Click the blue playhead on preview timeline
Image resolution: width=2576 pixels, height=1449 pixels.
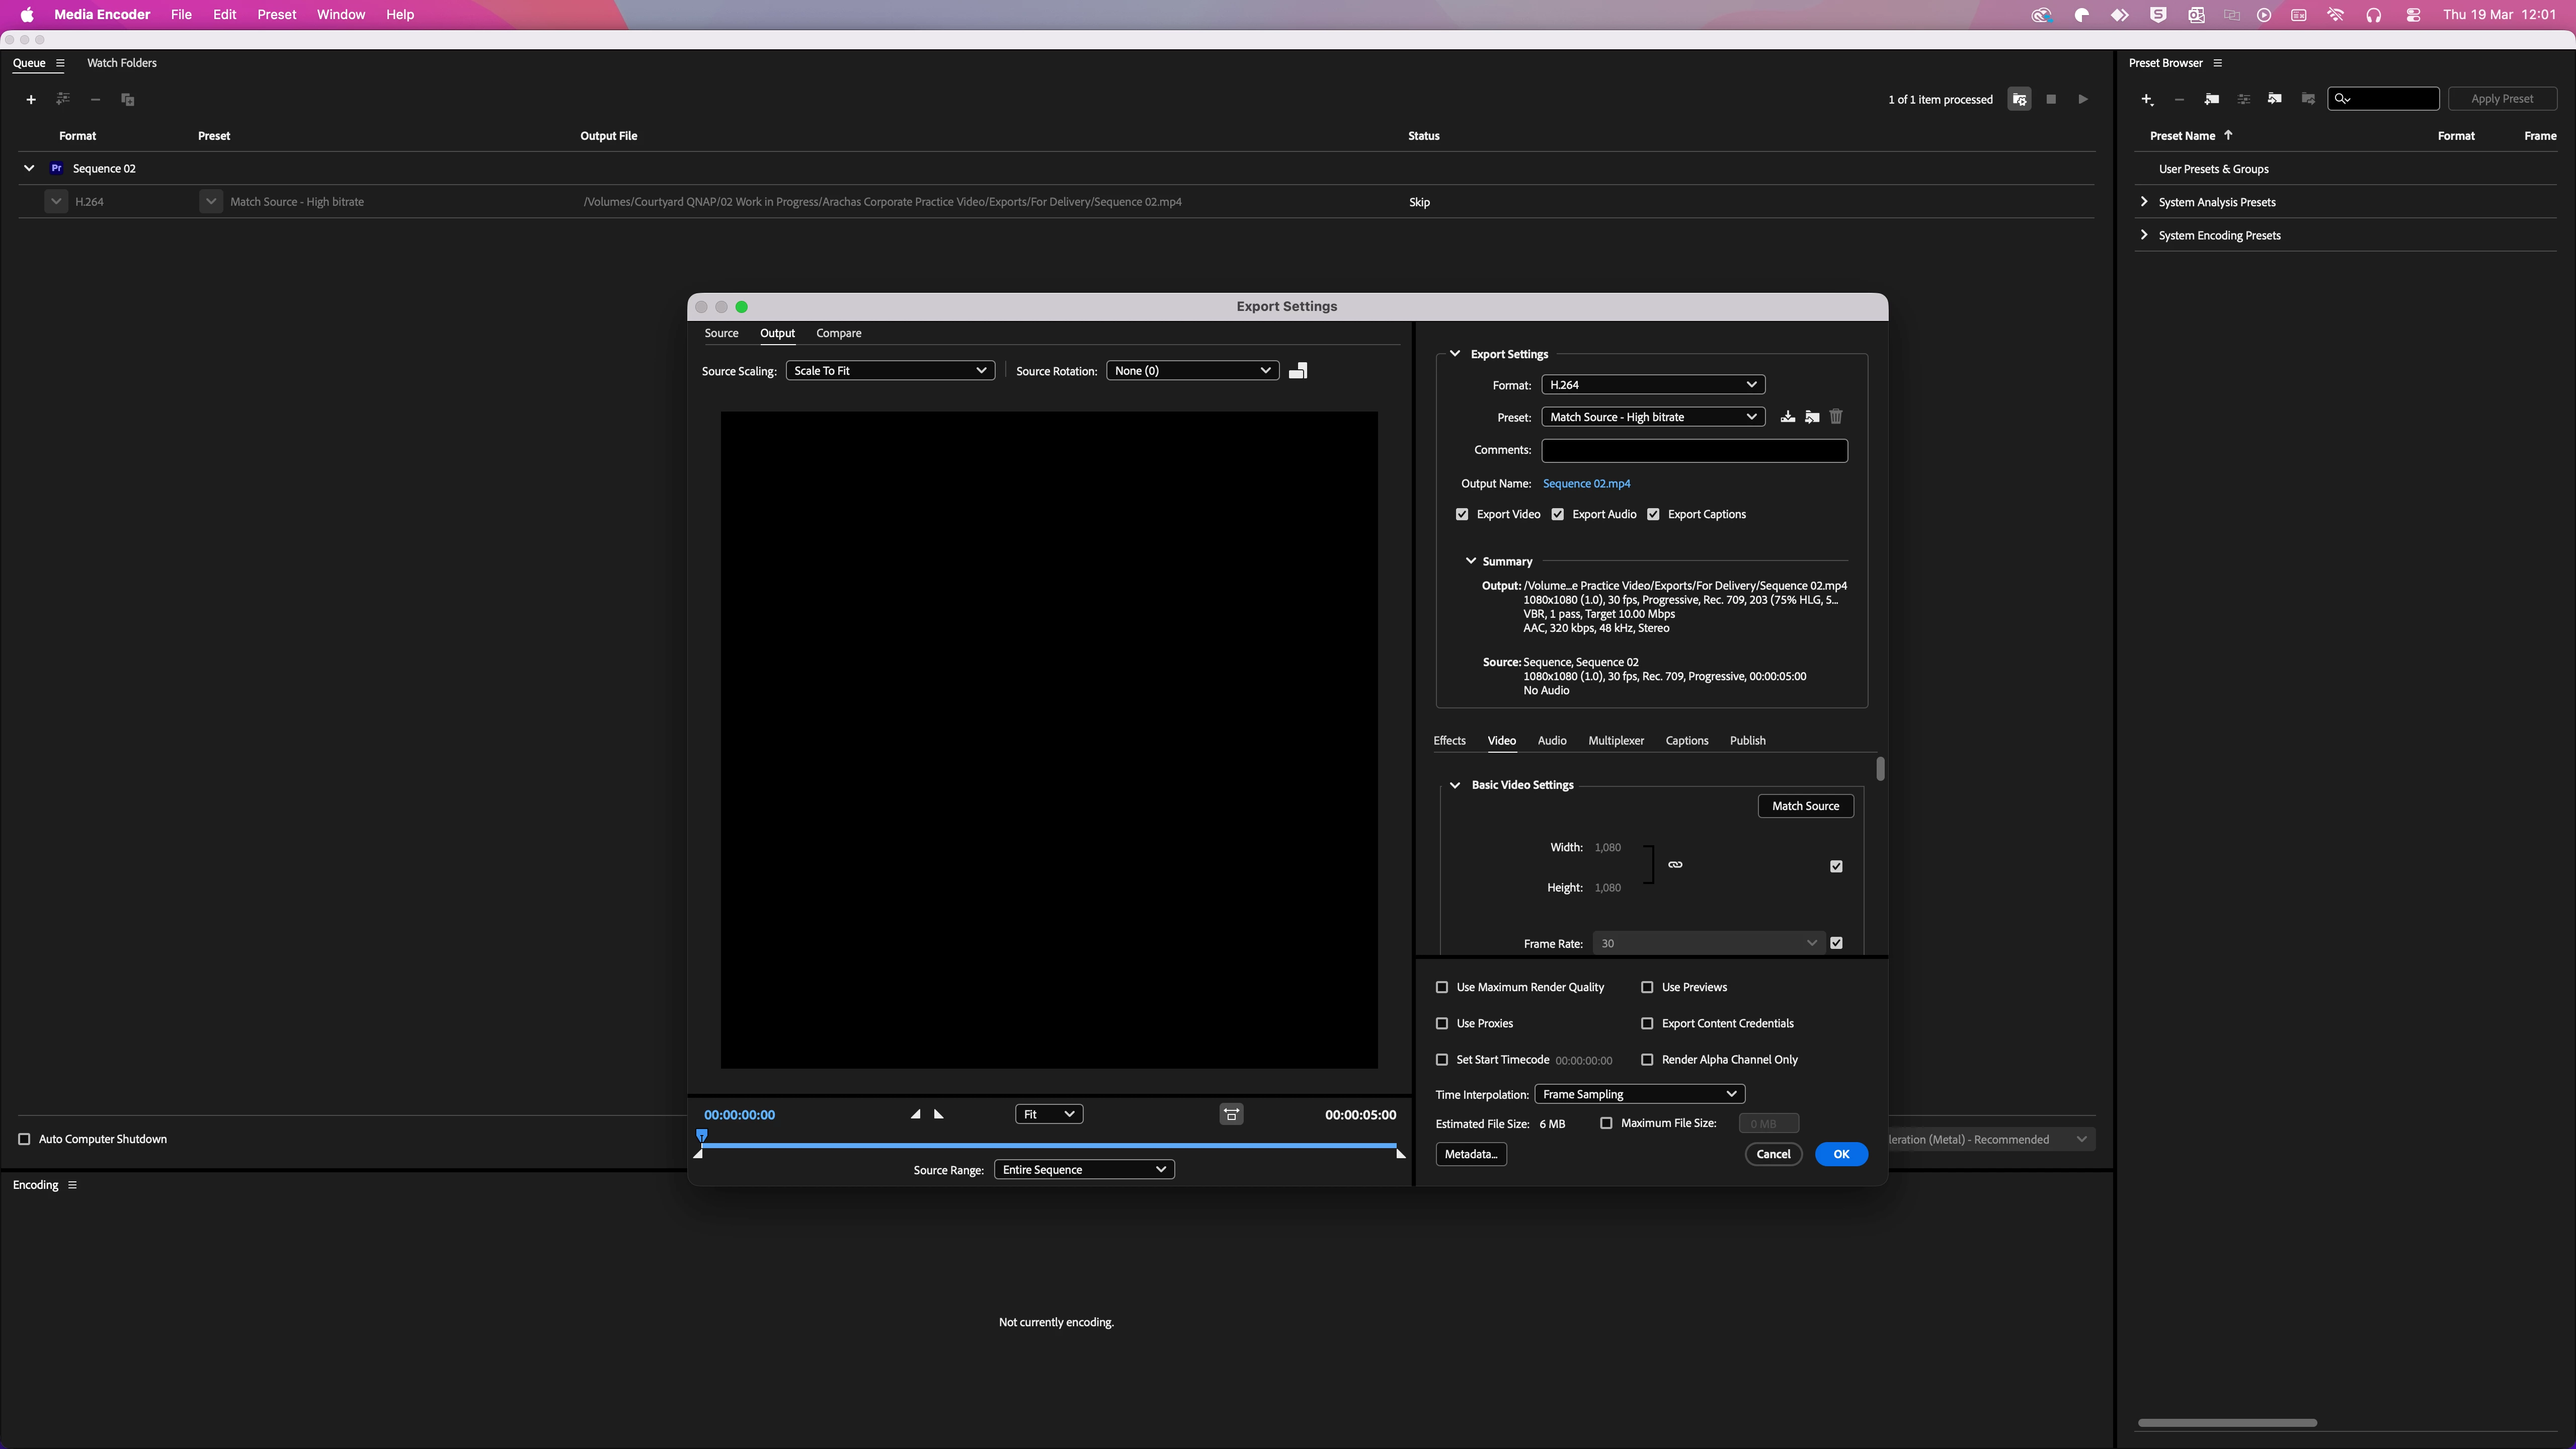click(x=702, y=1135)
